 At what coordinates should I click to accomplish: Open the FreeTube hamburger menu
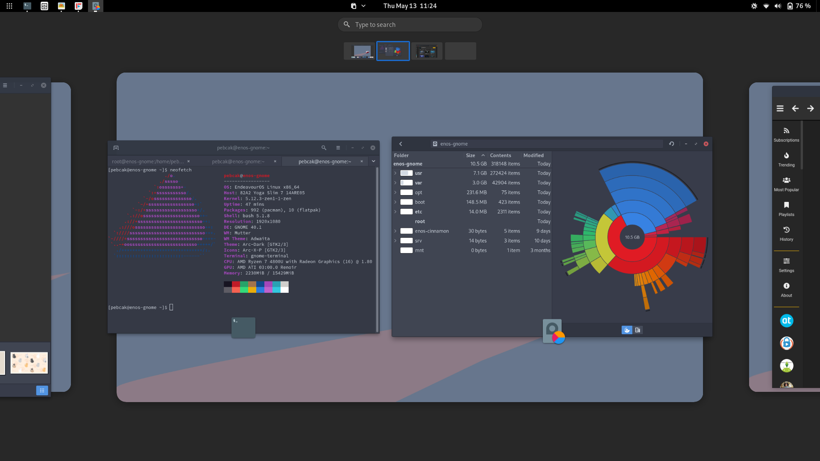pos(780,108)
